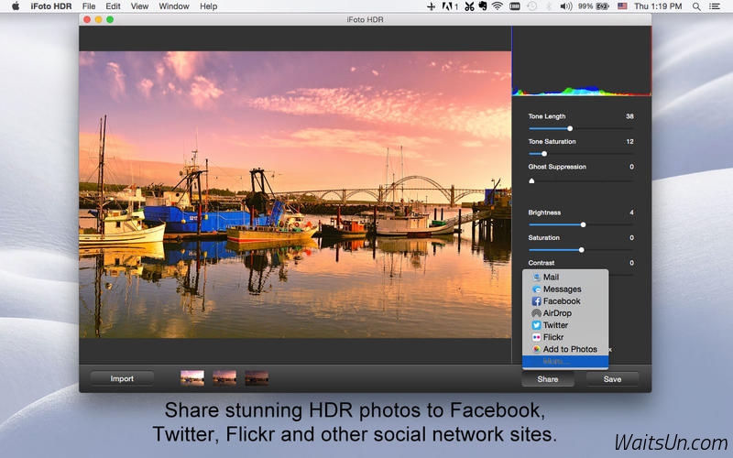Click the Tone Length slider
The width and height of the screenshot is (733, 458).
[x=581, y=128]
